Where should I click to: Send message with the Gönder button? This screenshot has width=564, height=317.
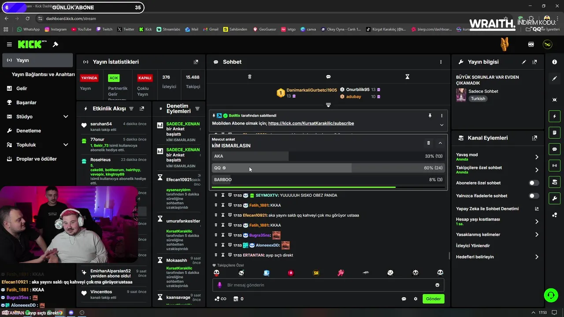(x=433, y=299)
